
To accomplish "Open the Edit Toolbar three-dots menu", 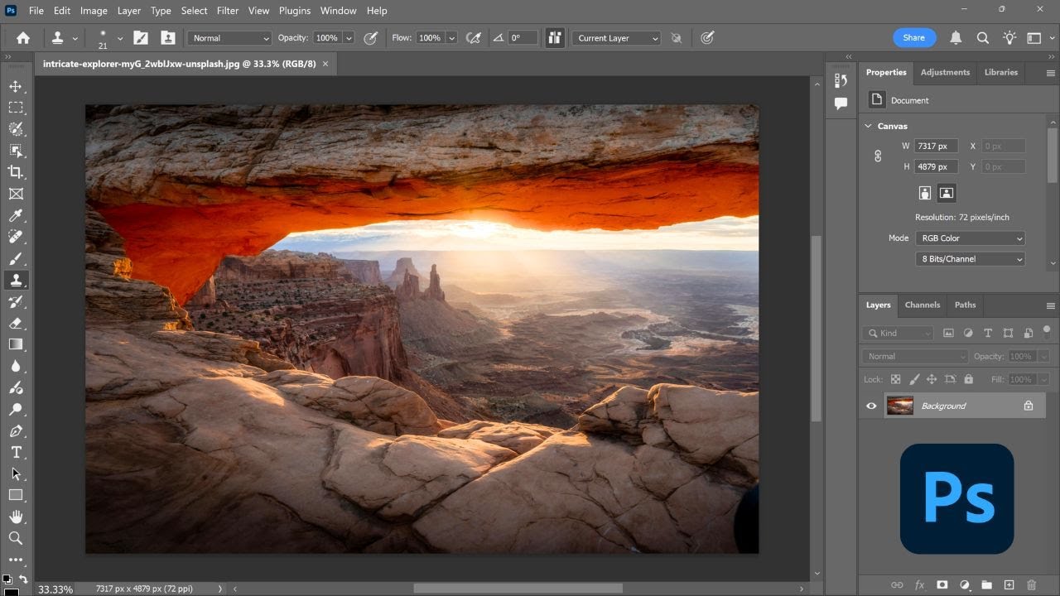I will coord(16,560).
